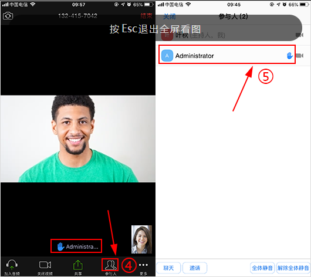The width and height of the screenshot is (311, 277).
Task: Tap the 09:57 clock in left status bar
Action: pyautogui.click(x=79, y=4)
